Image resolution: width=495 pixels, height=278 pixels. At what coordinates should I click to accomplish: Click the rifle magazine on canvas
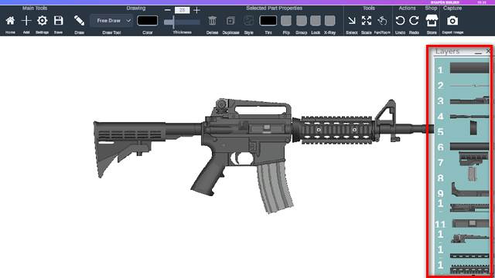tap(275, 187)
